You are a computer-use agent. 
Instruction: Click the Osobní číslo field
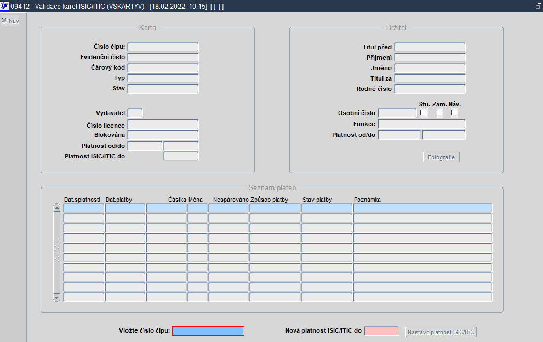click(397, 113)
